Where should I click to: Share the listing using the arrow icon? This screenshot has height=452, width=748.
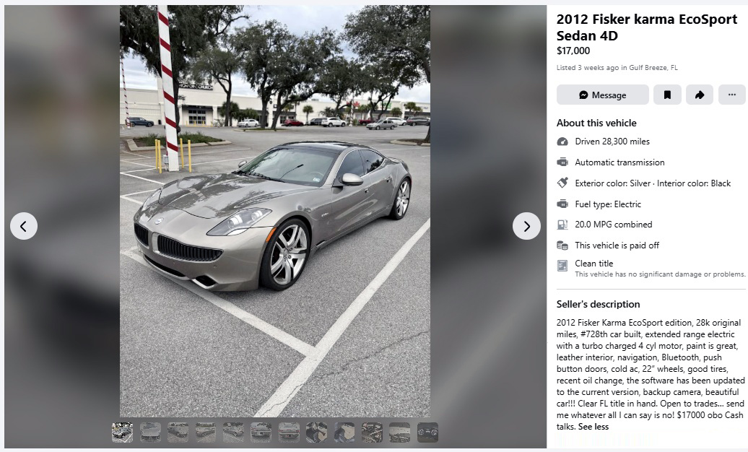pyautogui.click(x=700, y=95)
